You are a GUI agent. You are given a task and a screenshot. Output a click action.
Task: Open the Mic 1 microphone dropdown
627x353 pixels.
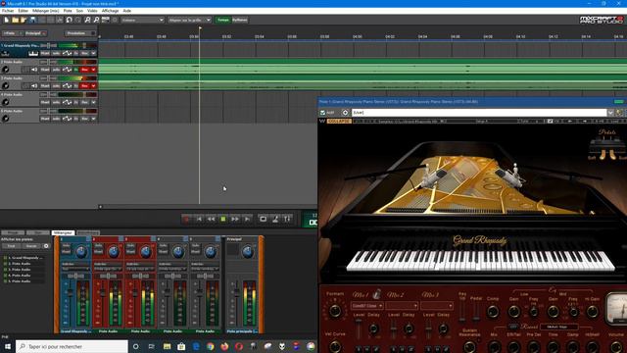pos(367,306)
